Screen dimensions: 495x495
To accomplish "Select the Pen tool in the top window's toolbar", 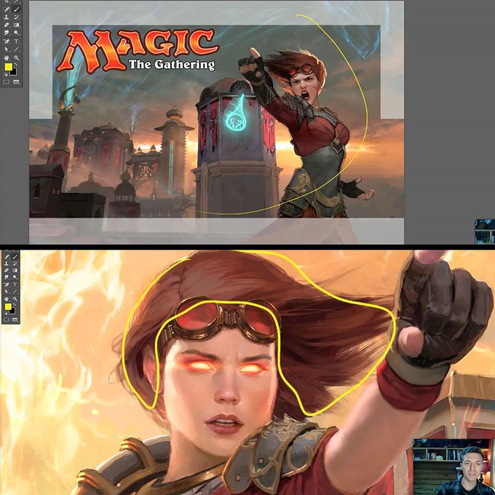I will click(x=7, y=41).
